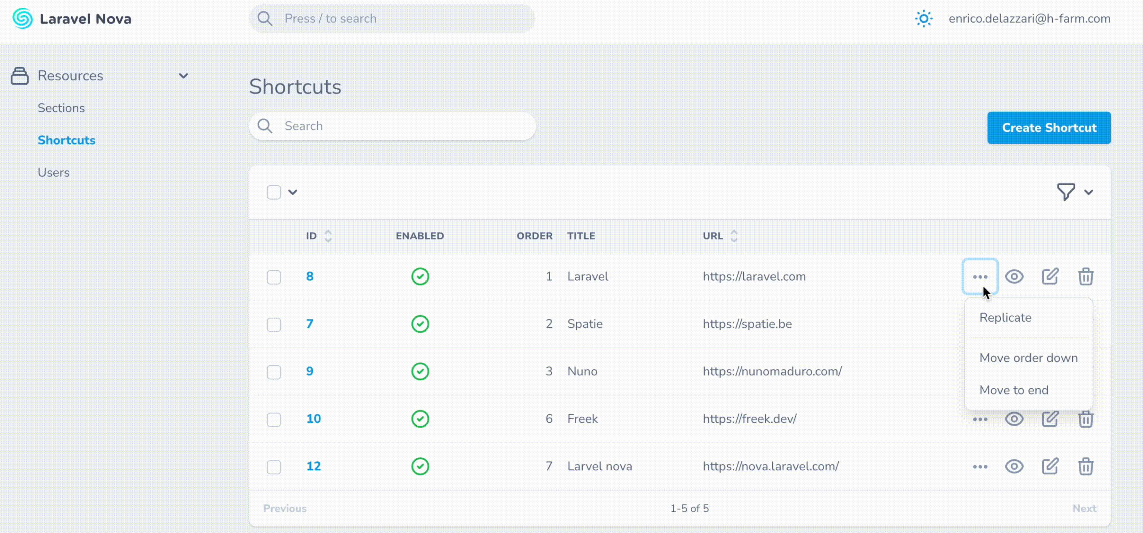1143x533 pixels.
Task: Click the global search magnifier icon
Action: pyautogui.click(x=265, y=19)
